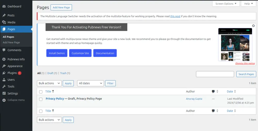Click the Appearance paintbrush icon
The width and height of the screenshot is (258, 131).
point(4,66)
